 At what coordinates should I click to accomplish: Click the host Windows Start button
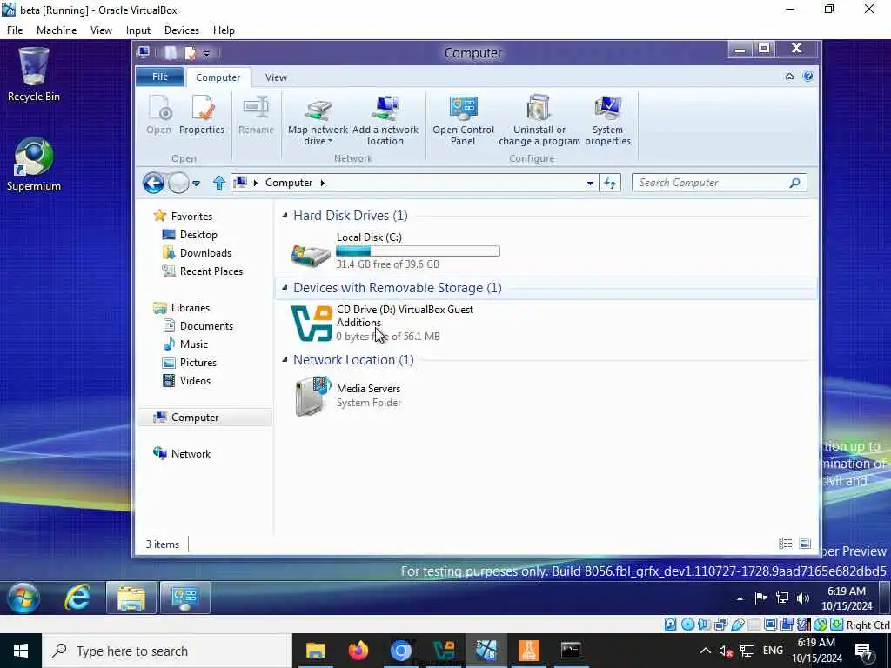click(x=21, y=651)
